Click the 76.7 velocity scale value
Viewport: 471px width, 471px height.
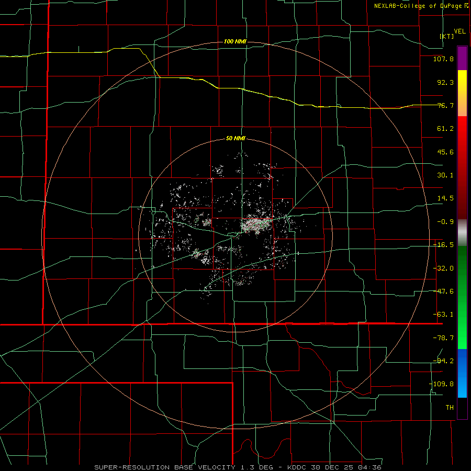445,105
